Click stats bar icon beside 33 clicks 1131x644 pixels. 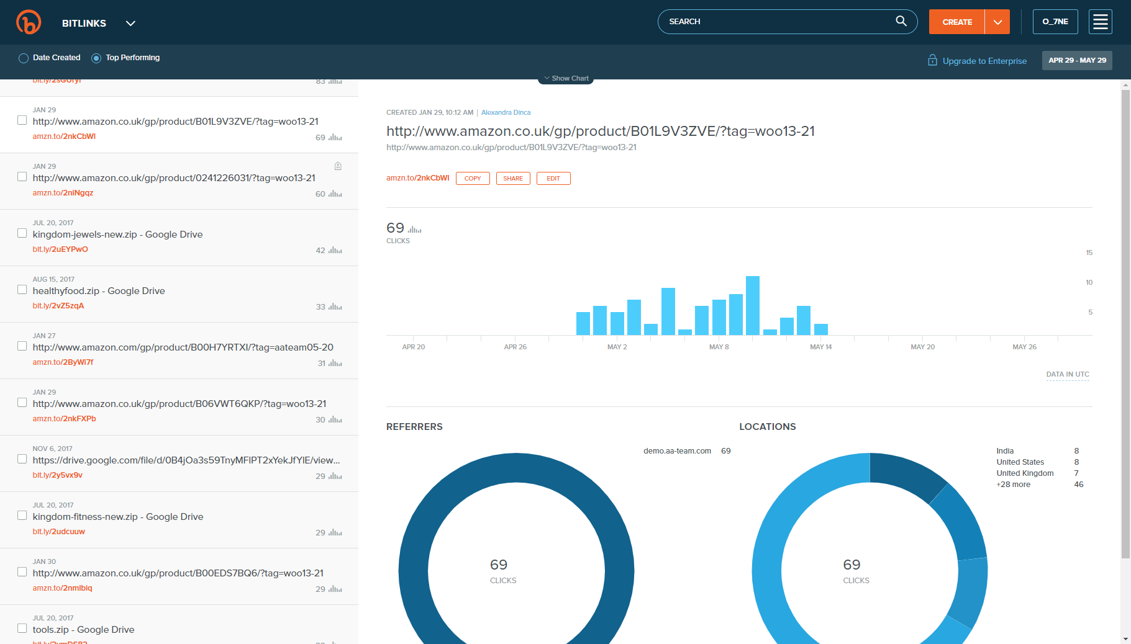335,306
